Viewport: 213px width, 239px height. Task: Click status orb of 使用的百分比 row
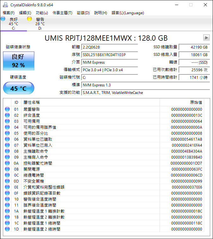coord(7,133)
